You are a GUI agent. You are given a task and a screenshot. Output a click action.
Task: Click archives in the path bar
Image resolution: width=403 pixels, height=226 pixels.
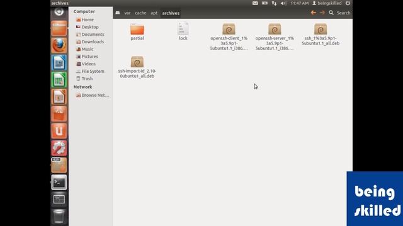click(x=171, y=13)
